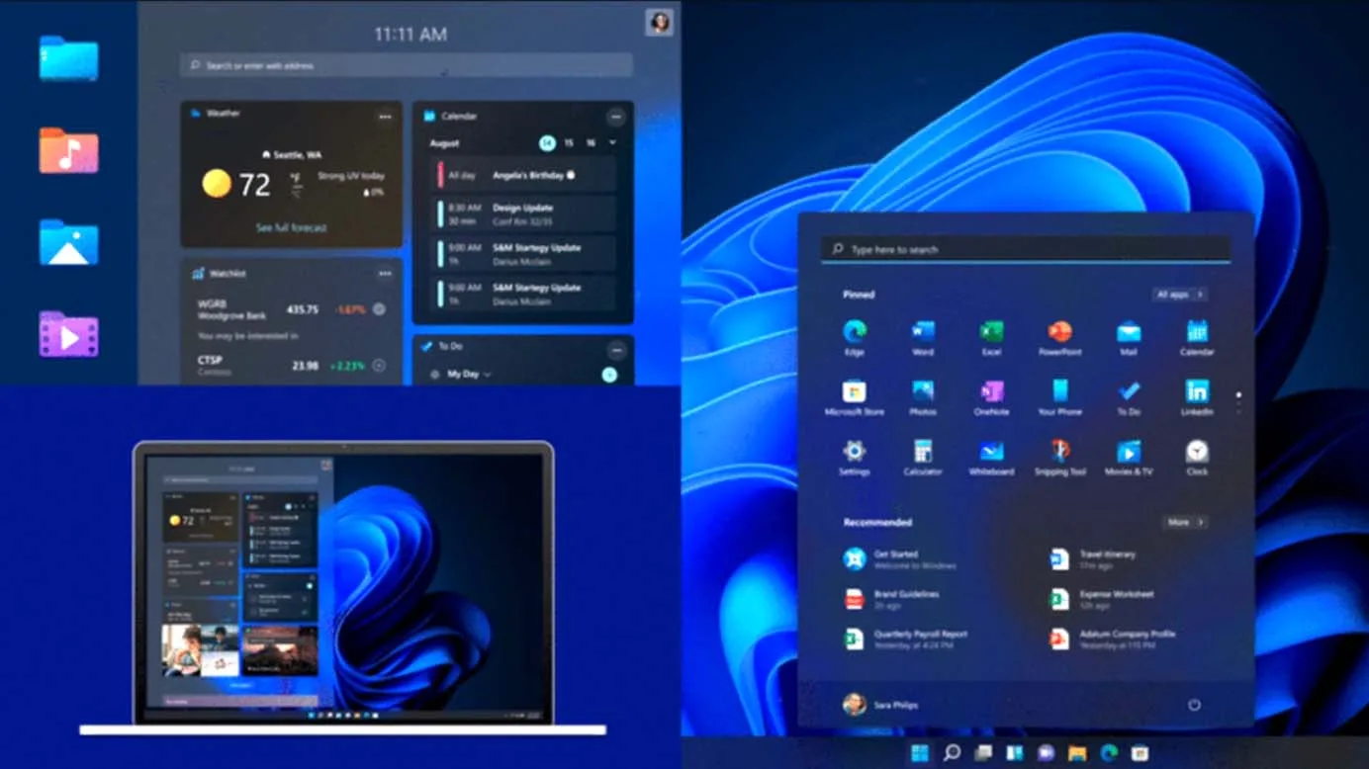Open Microsoft Store from pinned apps
1369x769 pixels.
click(x=854, y=396)
